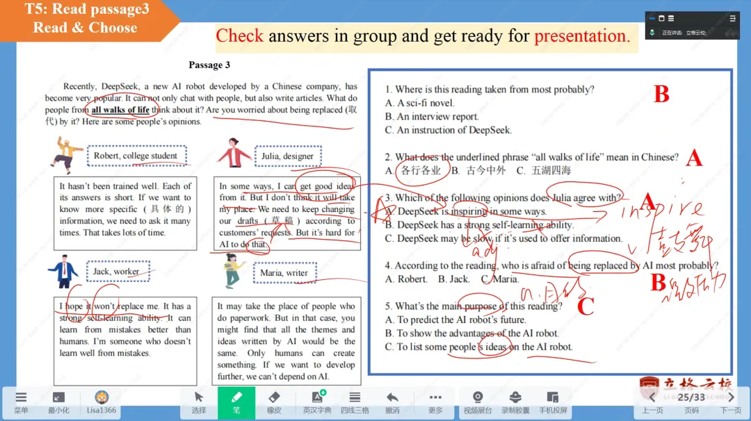Viewport: 751px width, 421px height.
Task: Toggle the 笔 pen tool
Action: [x=236, y=403]
